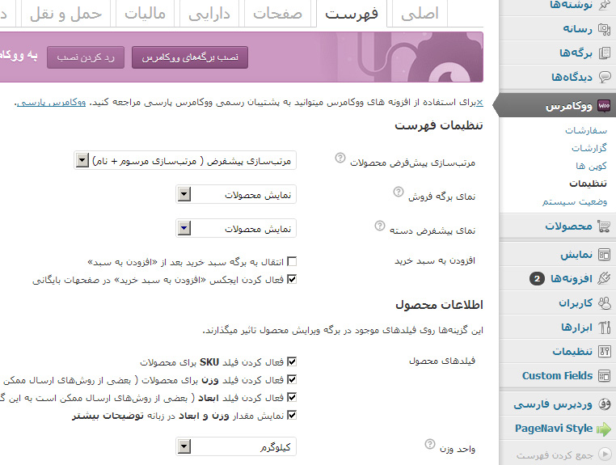Switch to the مالیات (Tax) tab
The width and height of the screenshot is (616, 465).
click(x=145, y=14)
